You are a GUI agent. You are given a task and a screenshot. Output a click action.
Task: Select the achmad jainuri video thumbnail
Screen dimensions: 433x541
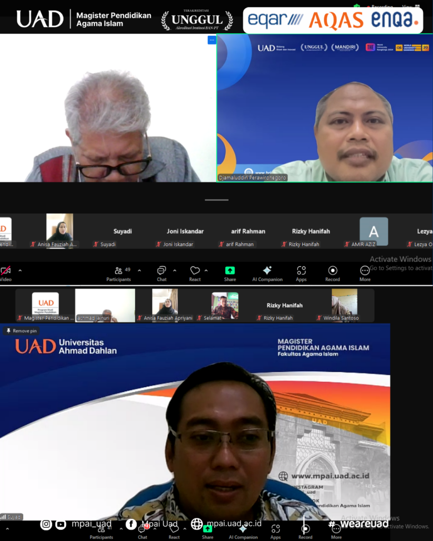tap(105, 306)
